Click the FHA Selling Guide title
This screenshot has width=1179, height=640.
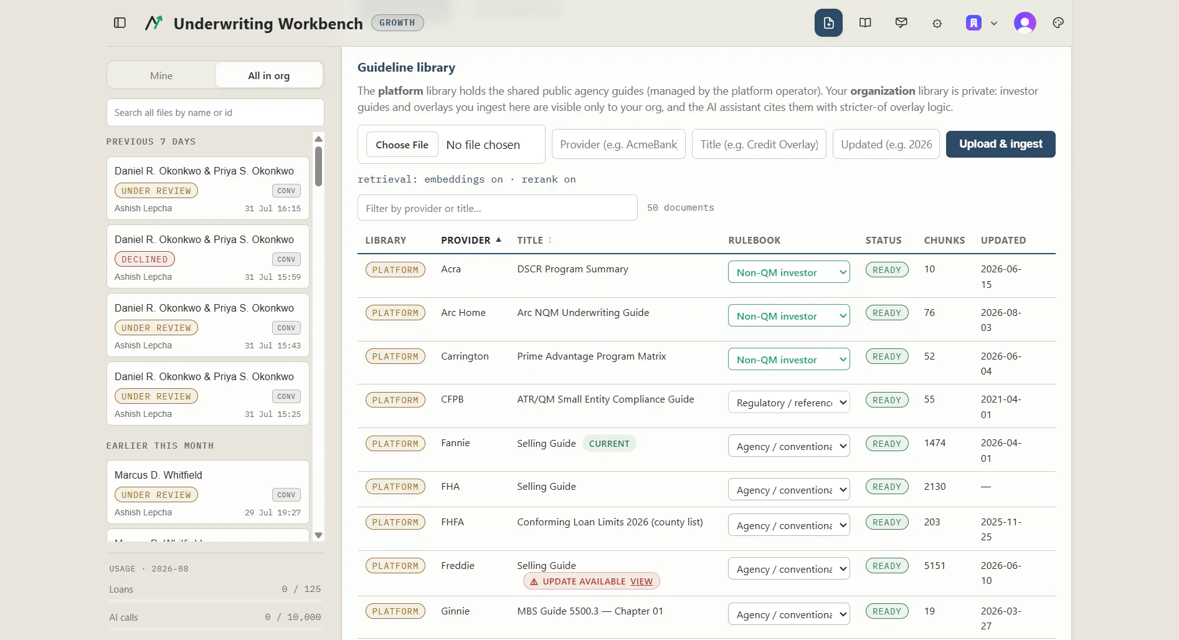546,487
